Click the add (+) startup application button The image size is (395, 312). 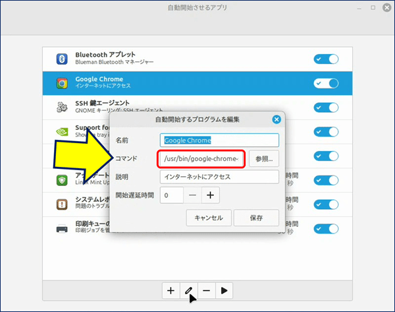point(171,290)
